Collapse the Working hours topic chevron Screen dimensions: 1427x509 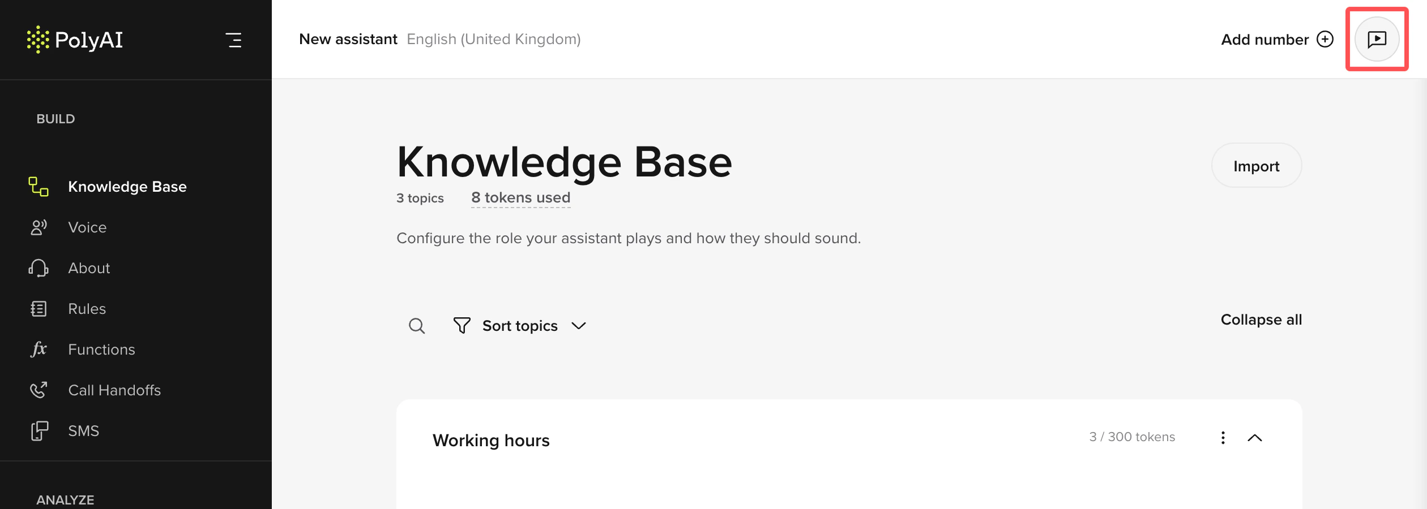[x=1255, y=438]
